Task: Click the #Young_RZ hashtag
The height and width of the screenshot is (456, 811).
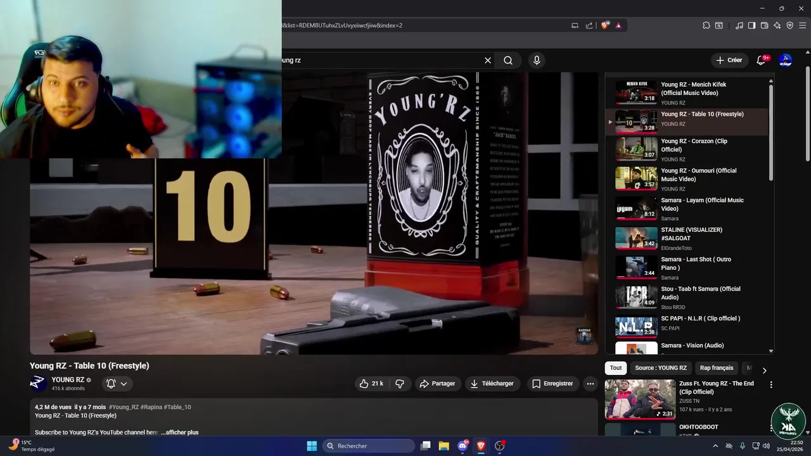Action: click(124, 407)
